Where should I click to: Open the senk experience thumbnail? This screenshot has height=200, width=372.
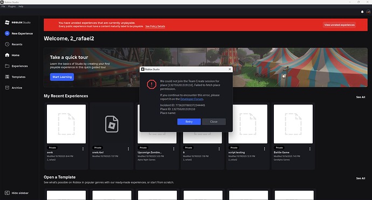66,124
